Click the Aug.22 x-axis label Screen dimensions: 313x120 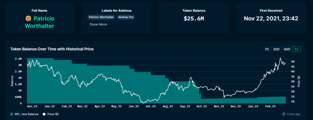point(168,107)
